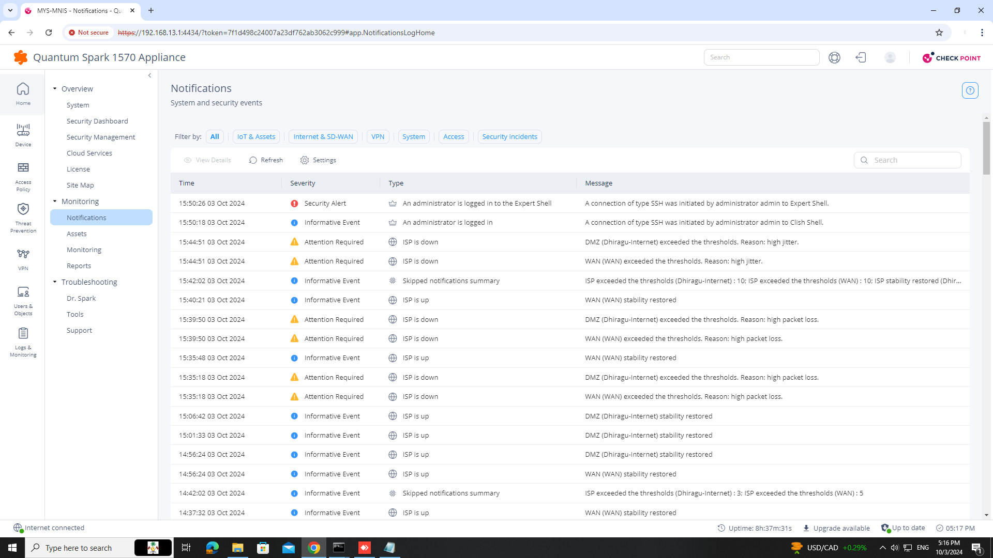Open Users & Objects sidebar icon
Screen dimensions: 993x558
click(23, 300)
